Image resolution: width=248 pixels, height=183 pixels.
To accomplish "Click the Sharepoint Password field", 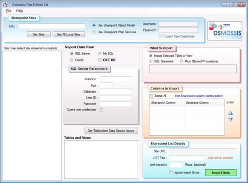I will [178, 30].
